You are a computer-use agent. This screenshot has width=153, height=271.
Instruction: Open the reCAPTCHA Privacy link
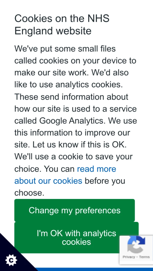click(129, 257)
